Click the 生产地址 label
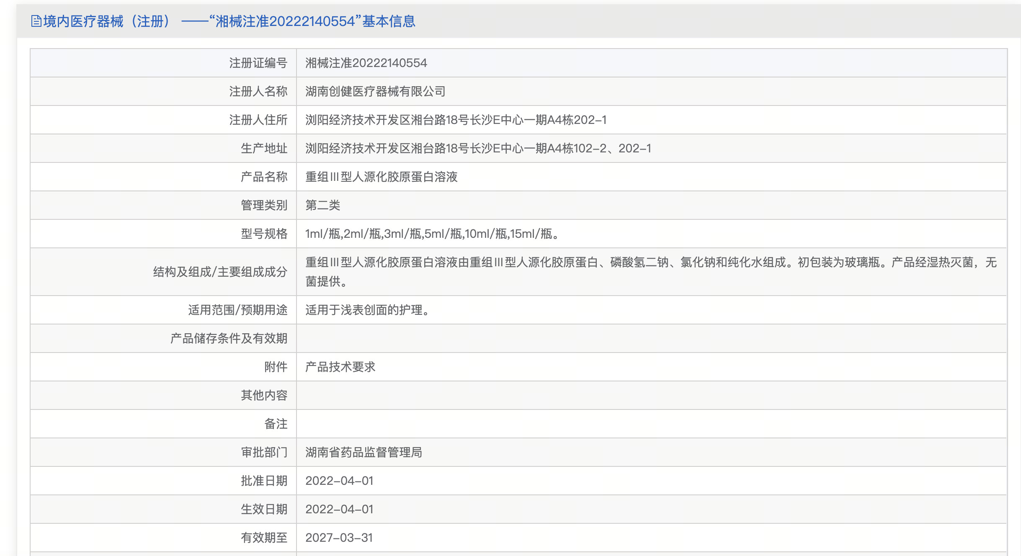 (264, 148)
